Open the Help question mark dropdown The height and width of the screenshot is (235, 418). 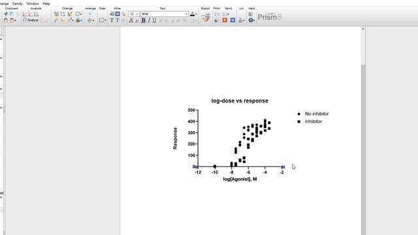point(251,20)
